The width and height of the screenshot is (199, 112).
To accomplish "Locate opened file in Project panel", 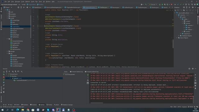I will click(x=18, y=7).
